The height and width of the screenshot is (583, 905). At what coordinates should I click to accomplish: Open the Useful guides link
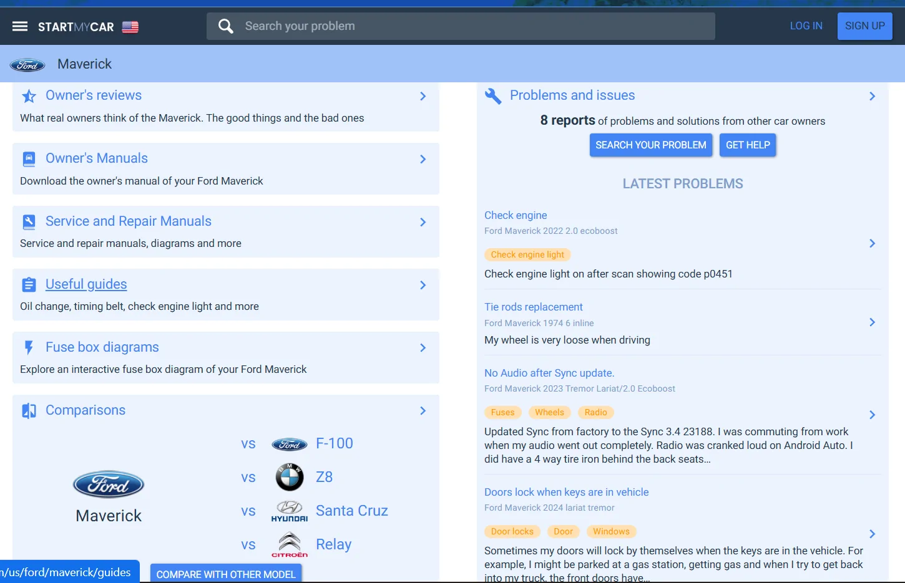(x=86, y=284)
